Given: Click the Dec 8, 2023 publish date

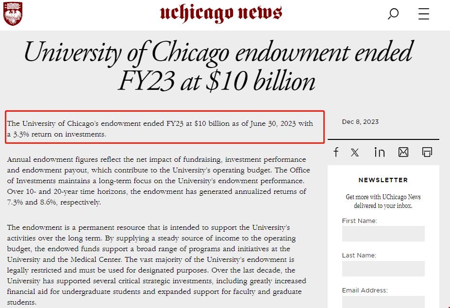Looking at the screenshot, I should 360,122.
